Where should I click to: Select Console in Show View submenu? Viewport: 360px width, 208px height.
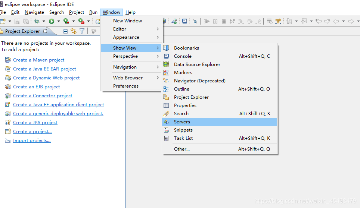coord(219,56)
